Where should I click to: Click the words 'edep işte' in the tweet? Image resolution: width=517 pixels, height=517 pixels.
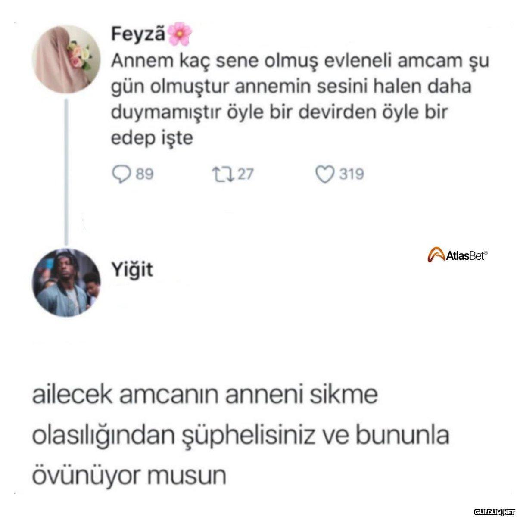coord(153,139)
